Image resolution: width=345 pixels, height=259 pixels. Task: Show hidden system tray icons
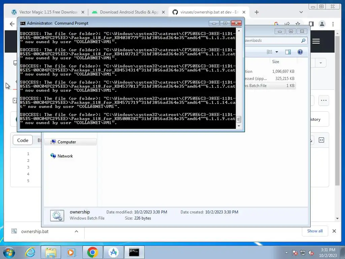pyautogui.click(x=286, y=253)
